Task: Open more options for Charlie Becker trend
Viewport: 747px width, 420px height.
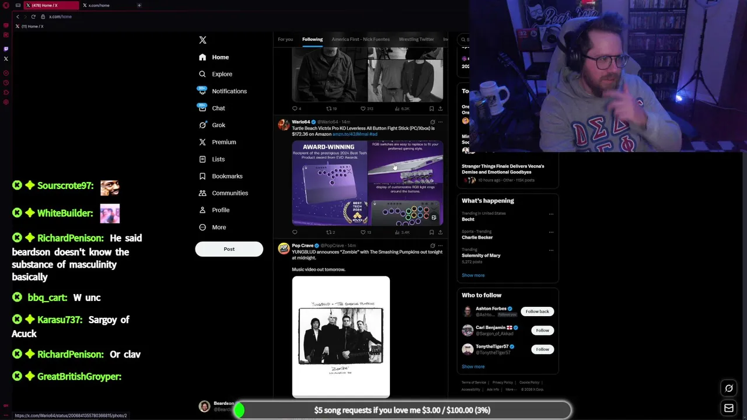Action: (x=551, y=232)
